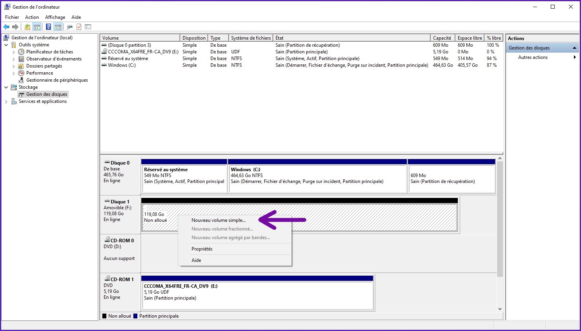Click the checkmark document toolbar icon
The height and width of the screenshot is (331, 581).
coord(79,27)
